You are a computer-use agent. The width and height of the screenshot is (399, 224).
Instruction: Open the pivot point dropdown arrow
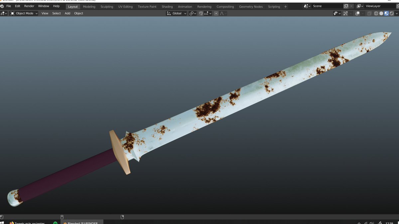point(196,13)
